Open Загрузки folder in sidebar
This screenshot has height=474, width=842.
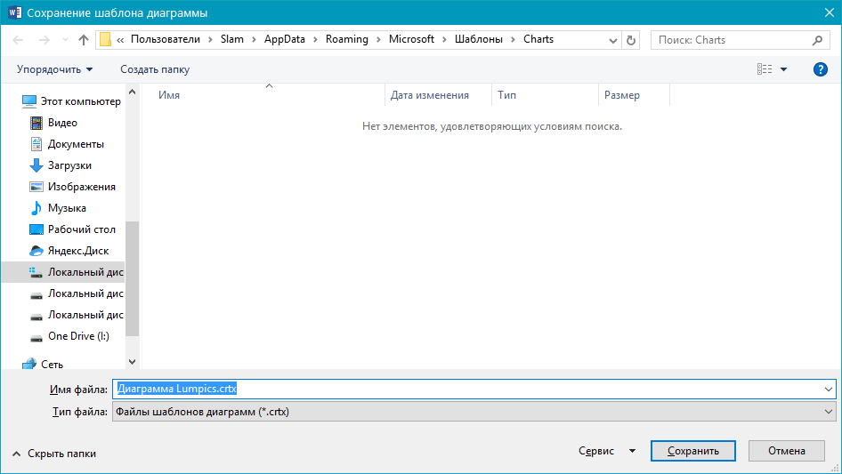coord(69,165)
